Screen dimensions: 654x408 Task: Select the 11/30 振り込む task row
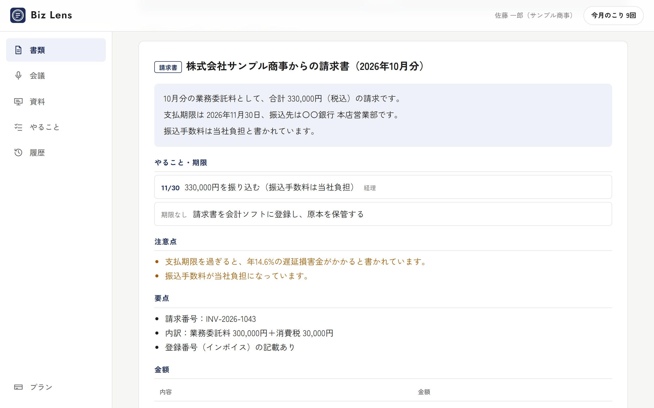[x=383, y=187]
